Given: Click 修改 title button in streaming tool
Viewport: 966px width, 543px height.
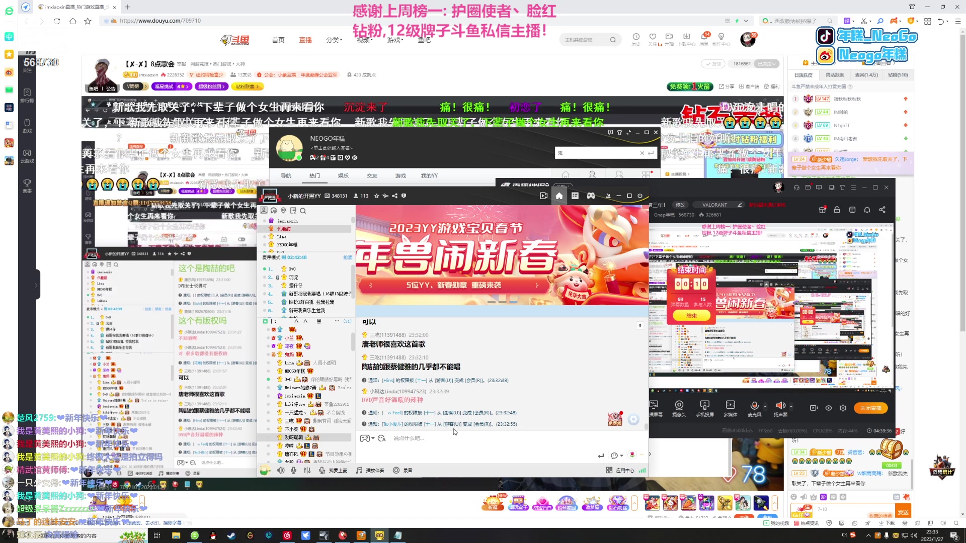Looking at the screenshot, I should pos(680,205).
